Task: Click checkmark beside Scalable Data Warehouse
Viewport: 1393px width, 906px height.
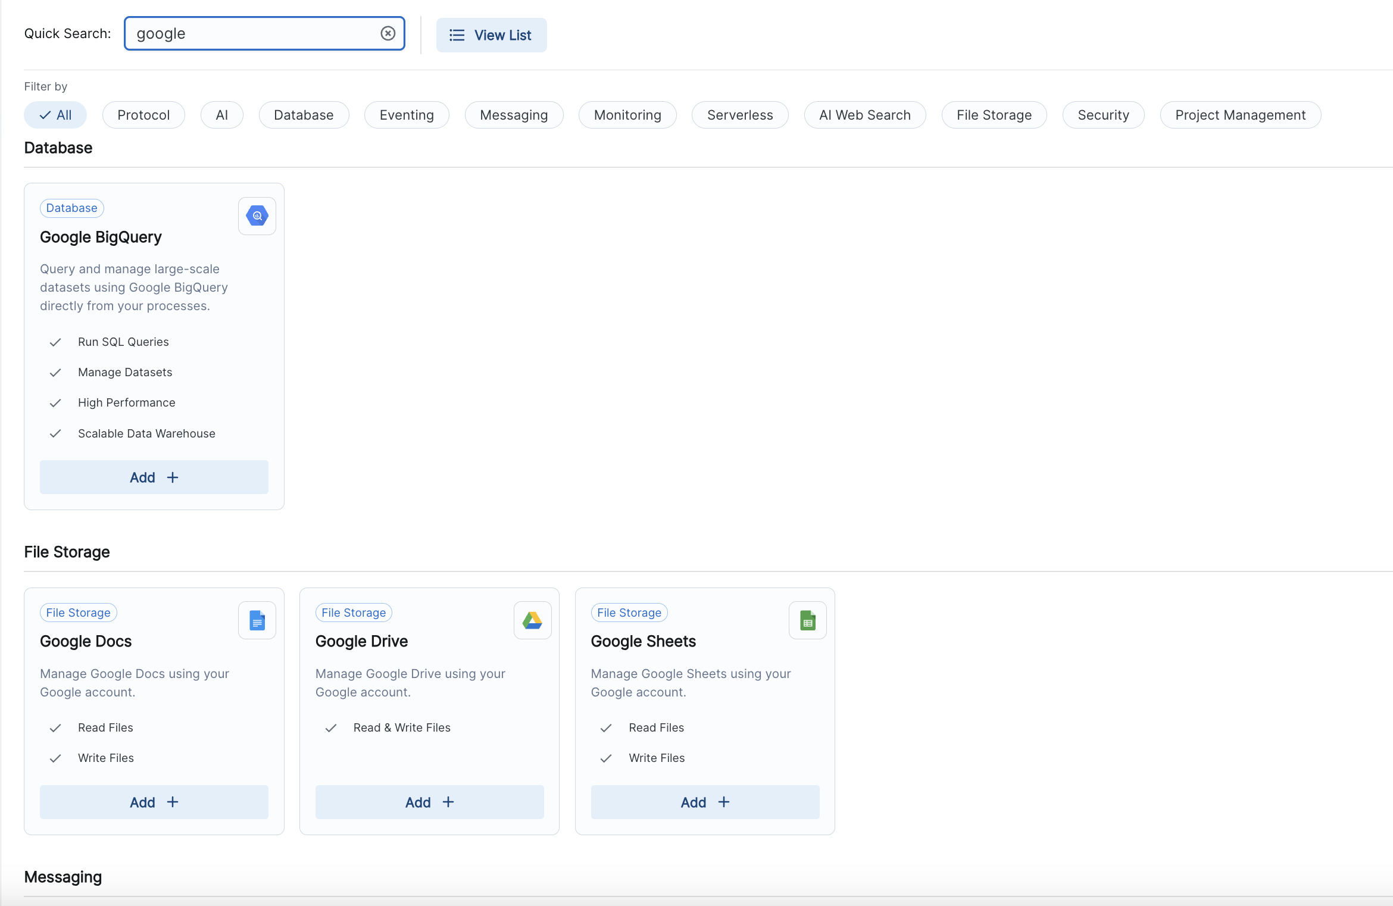Action: pyautogui.click(x=55, y=434)
